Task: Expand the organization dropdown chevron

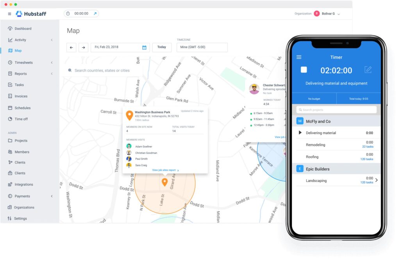Action: tap(339, 14)
